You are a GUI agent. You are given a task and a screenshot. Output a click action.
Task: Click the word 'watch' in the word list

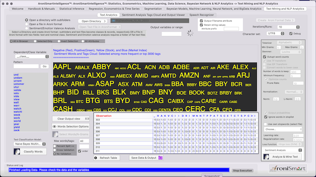tap(17, 109)
